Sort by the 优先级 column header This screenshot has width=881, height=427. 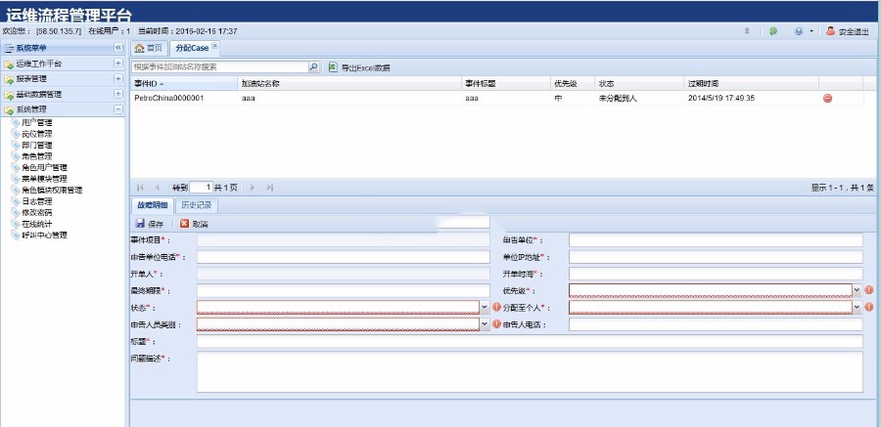(573, 84)
